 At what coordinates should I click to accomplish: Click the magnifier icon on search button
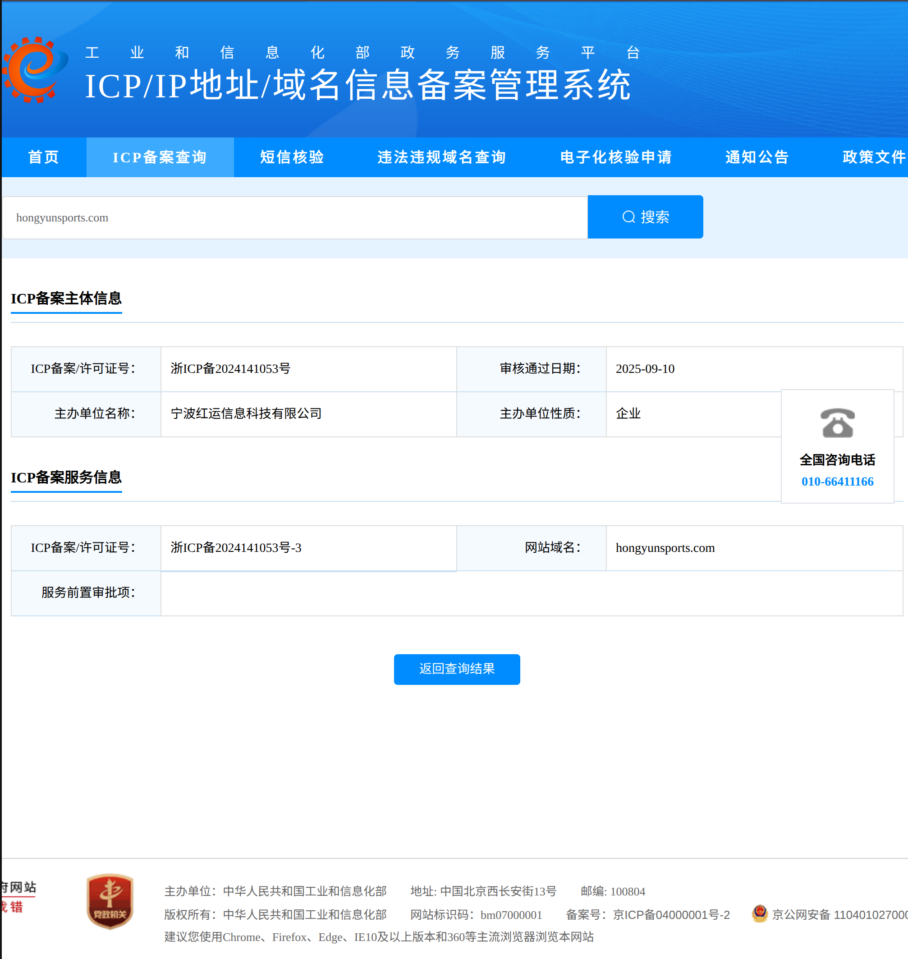pyautogui.click(x=628, y=217)
